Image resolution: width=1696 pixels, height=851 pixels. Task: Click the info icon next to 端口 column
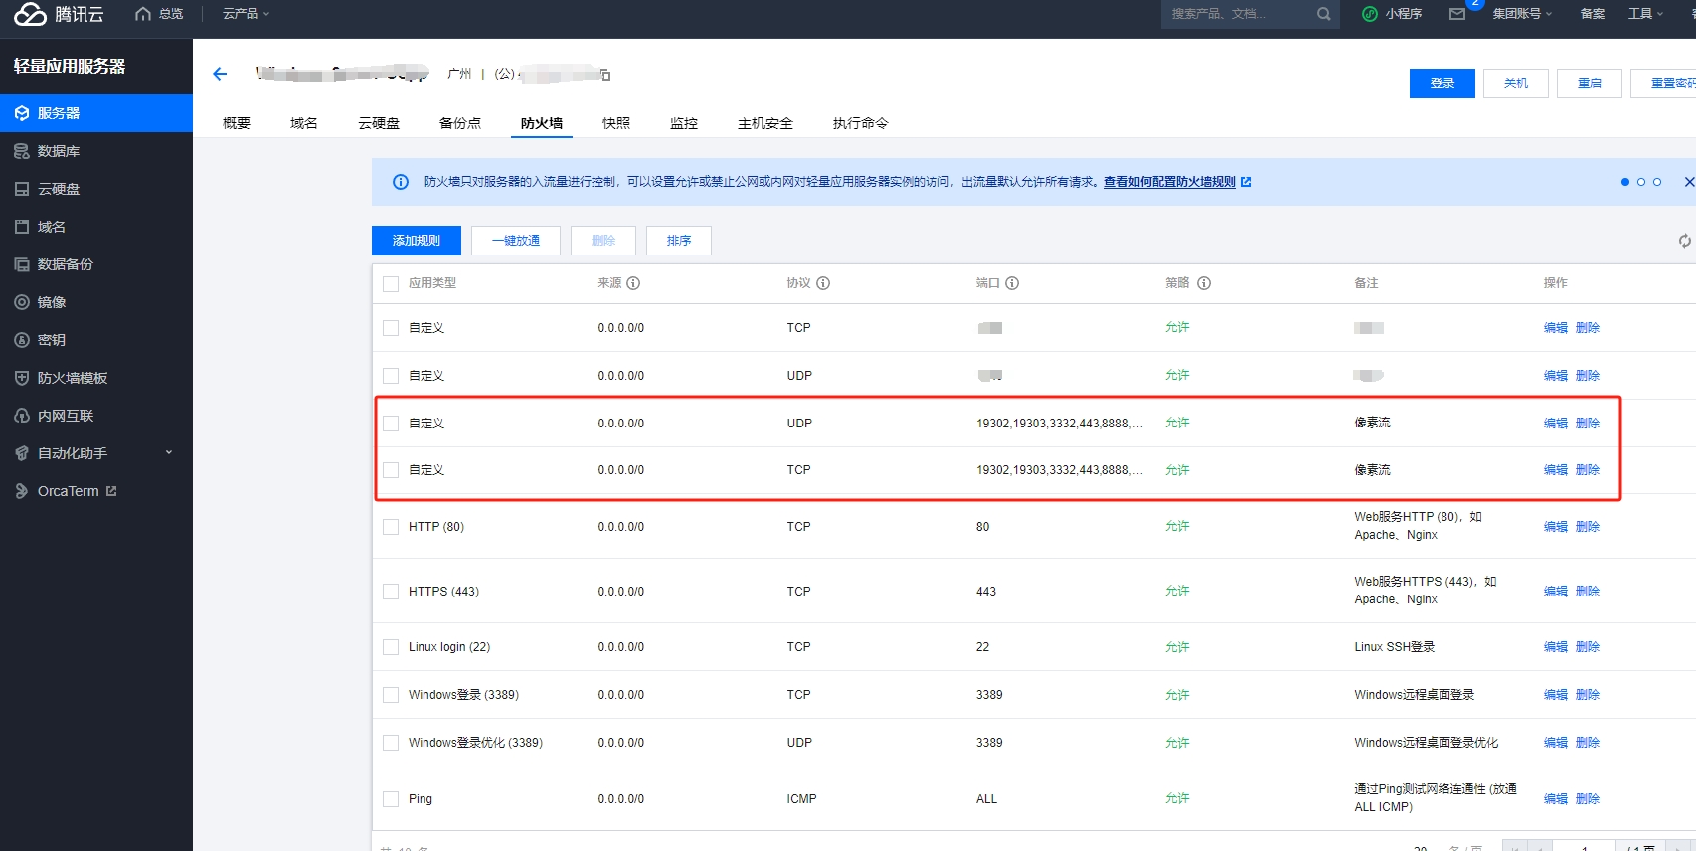(1012, 283)
